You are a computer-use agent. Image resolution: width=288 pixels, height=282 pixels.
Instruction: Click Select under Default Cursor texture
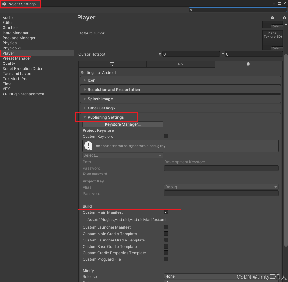[277, 48]
